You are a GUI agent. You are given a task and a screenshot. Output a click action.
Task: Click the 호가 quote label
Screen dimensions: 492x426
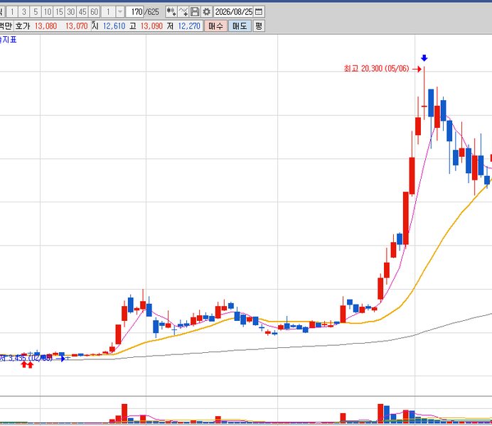(x=23, y=26)
